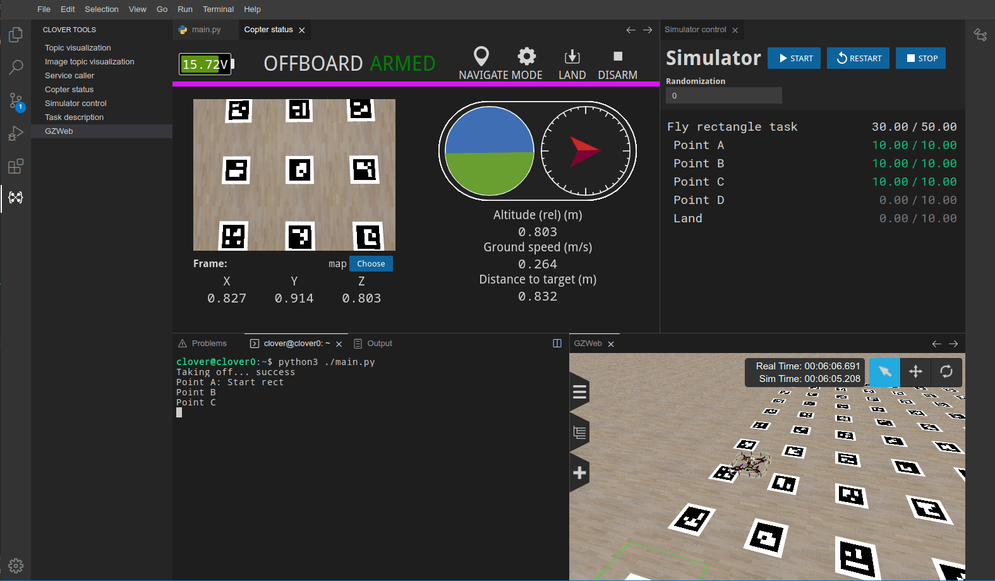995x581 pixels.
Task: Open the Terminal menu
Action: pyautogui.click(x=218, y=9)
